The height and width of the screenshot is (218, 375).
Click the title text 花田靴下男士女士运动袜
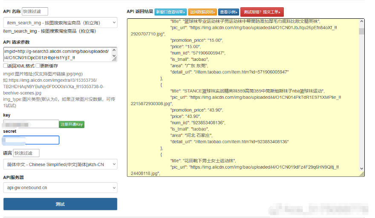[x=210, y=161]
